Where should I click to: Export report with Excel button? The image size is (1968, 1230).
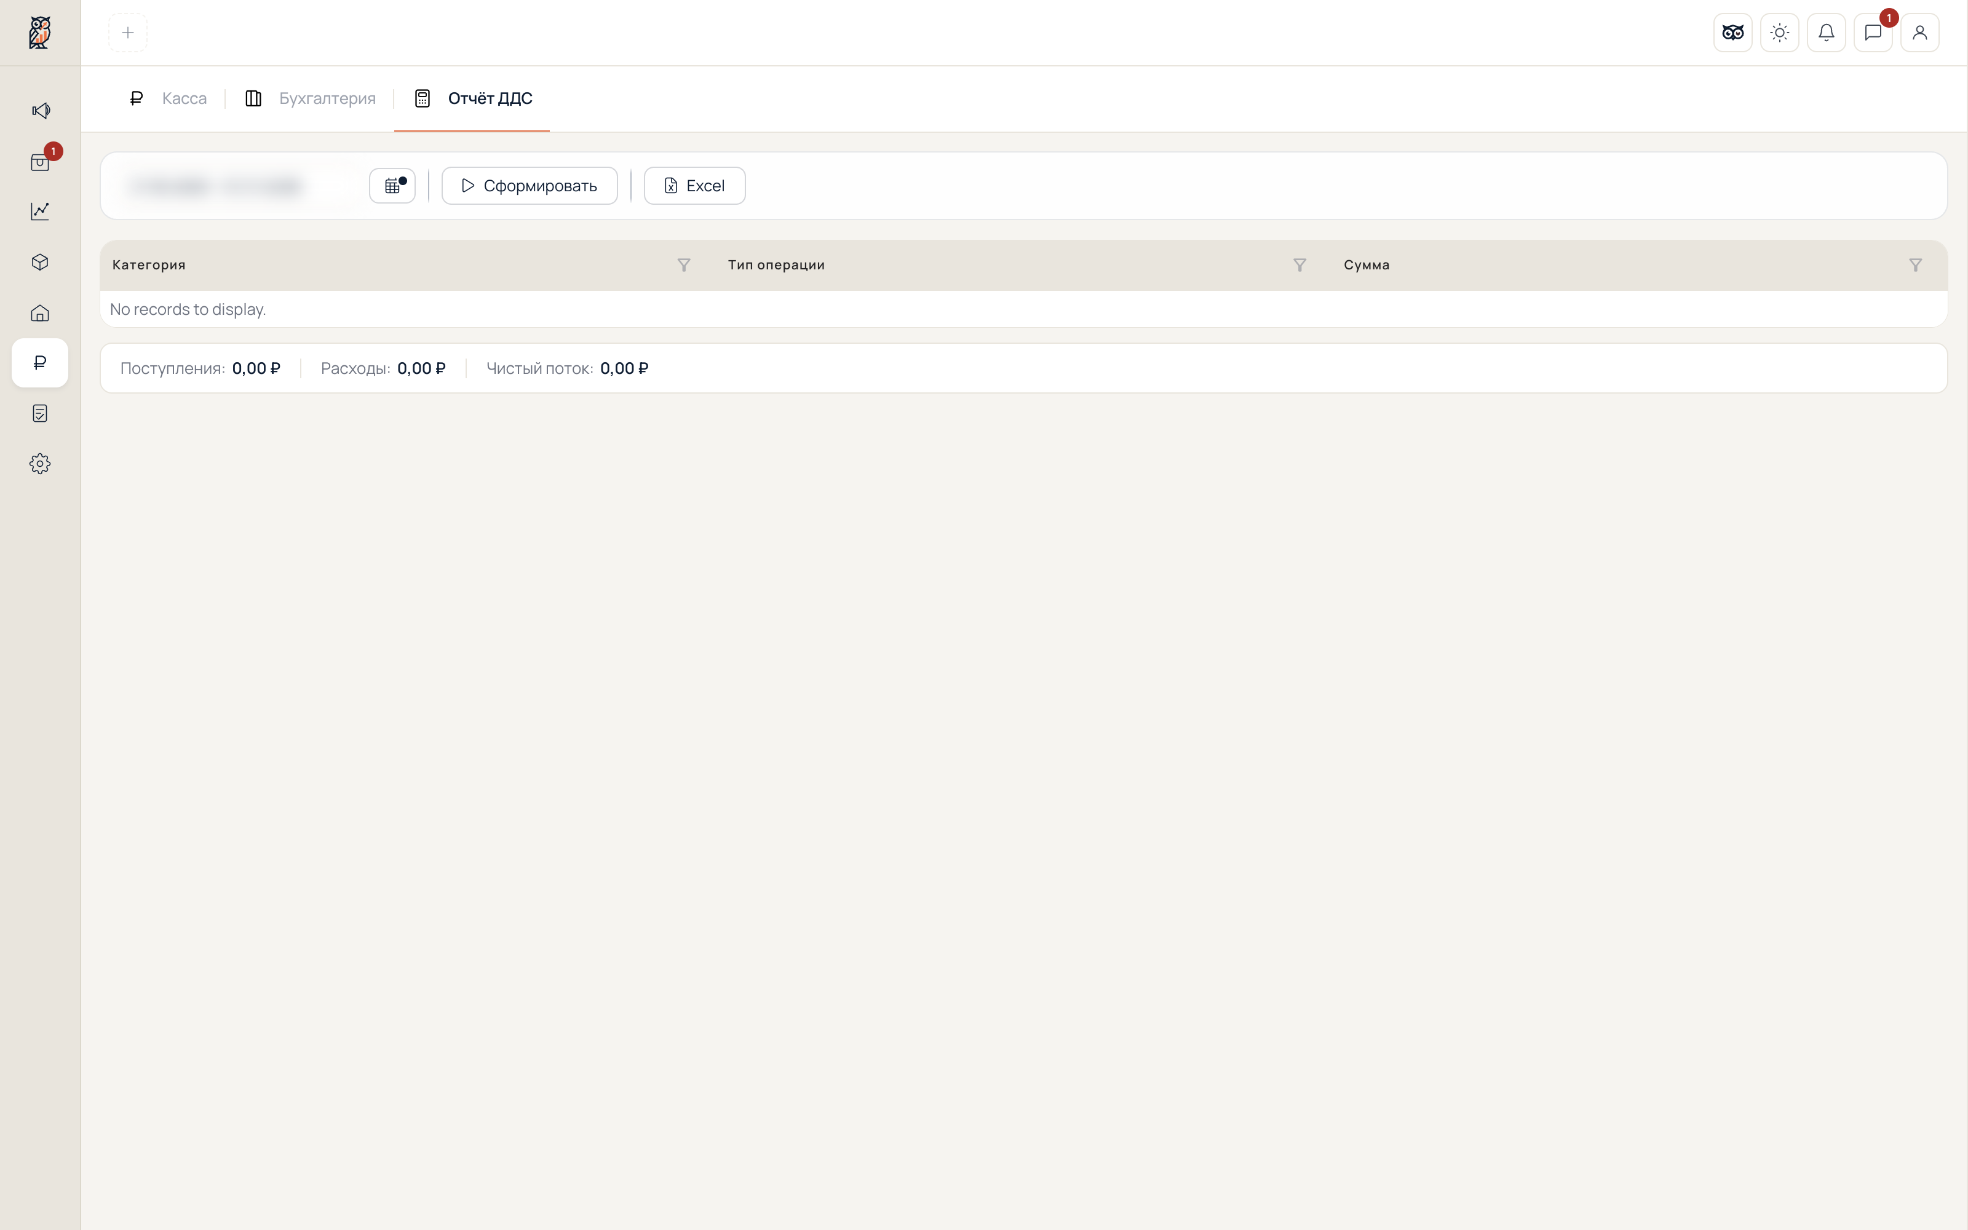tap(694, 186)
